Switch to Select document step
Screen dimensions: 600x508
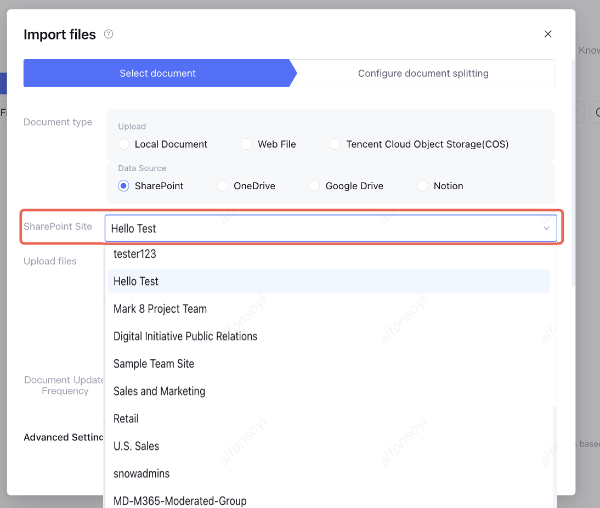[x=157, y=74]
